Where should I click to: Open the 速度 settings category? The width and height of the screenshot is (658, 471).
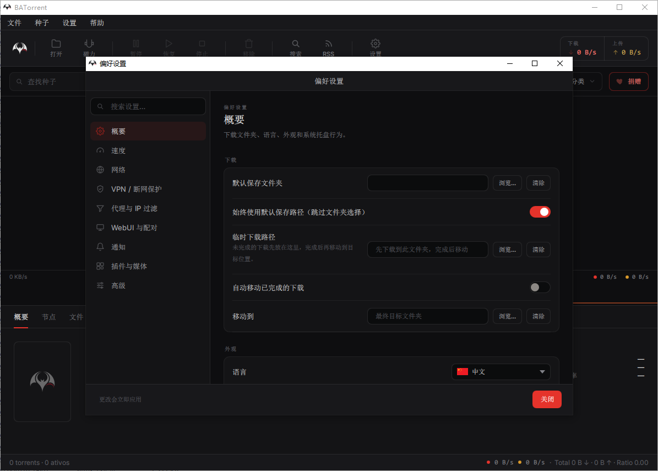click(148, 151)
